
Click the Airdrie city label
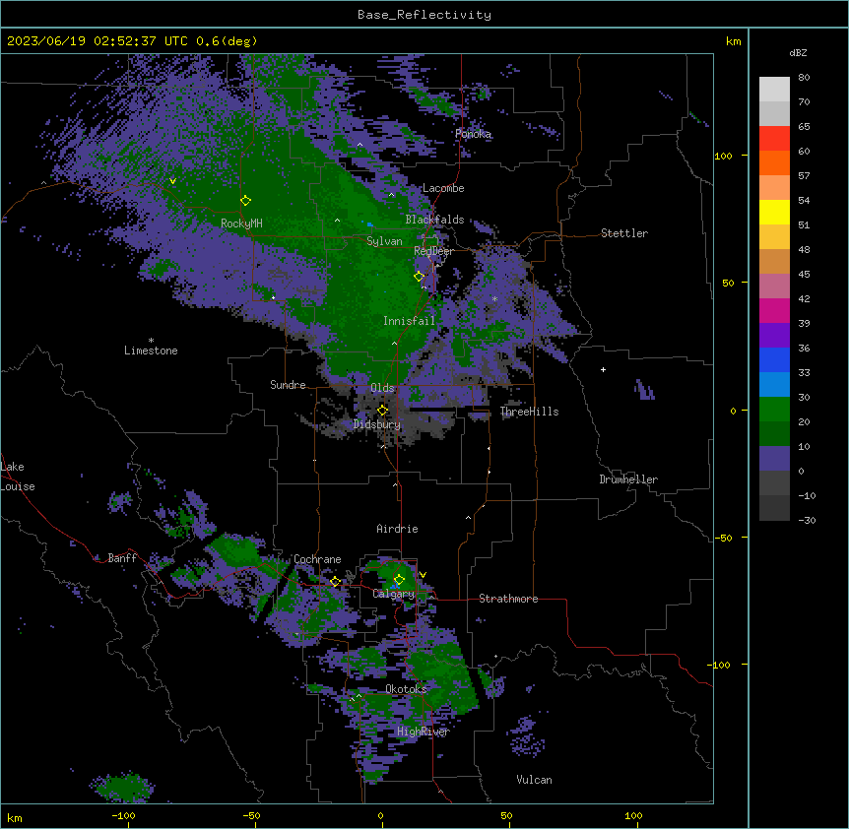tap(397, 529)
